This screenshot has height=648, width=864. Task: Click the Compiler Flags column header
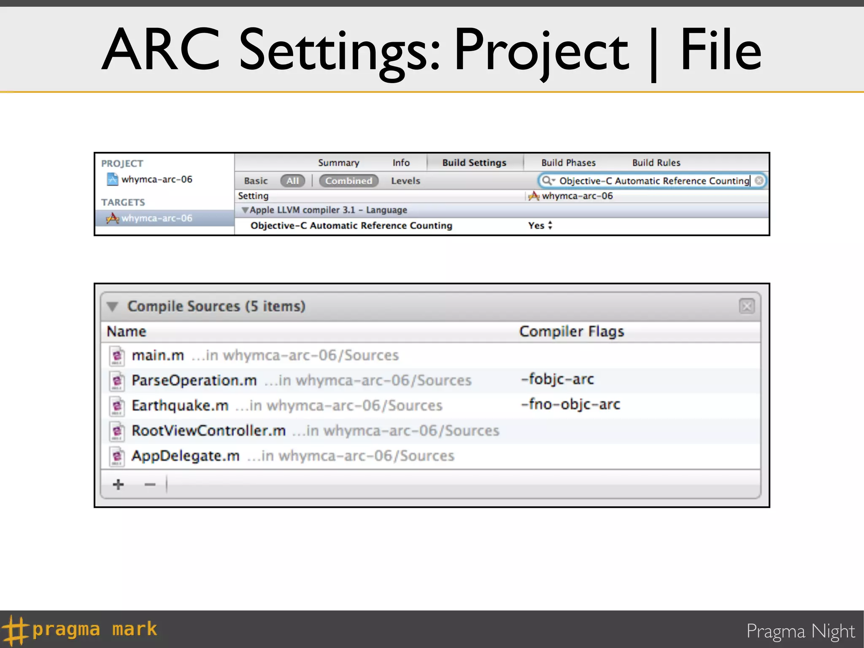click(572, 332)
